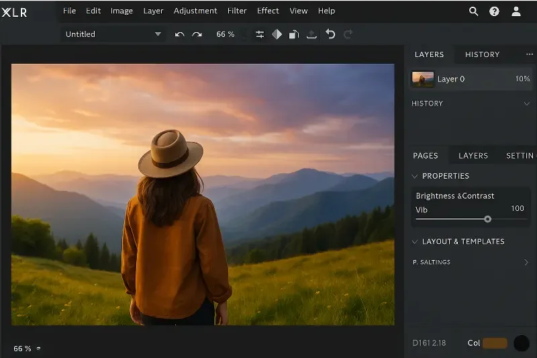Switch to the PAGES tab
The image size is (537, 358).
click(x=426, y=156)
